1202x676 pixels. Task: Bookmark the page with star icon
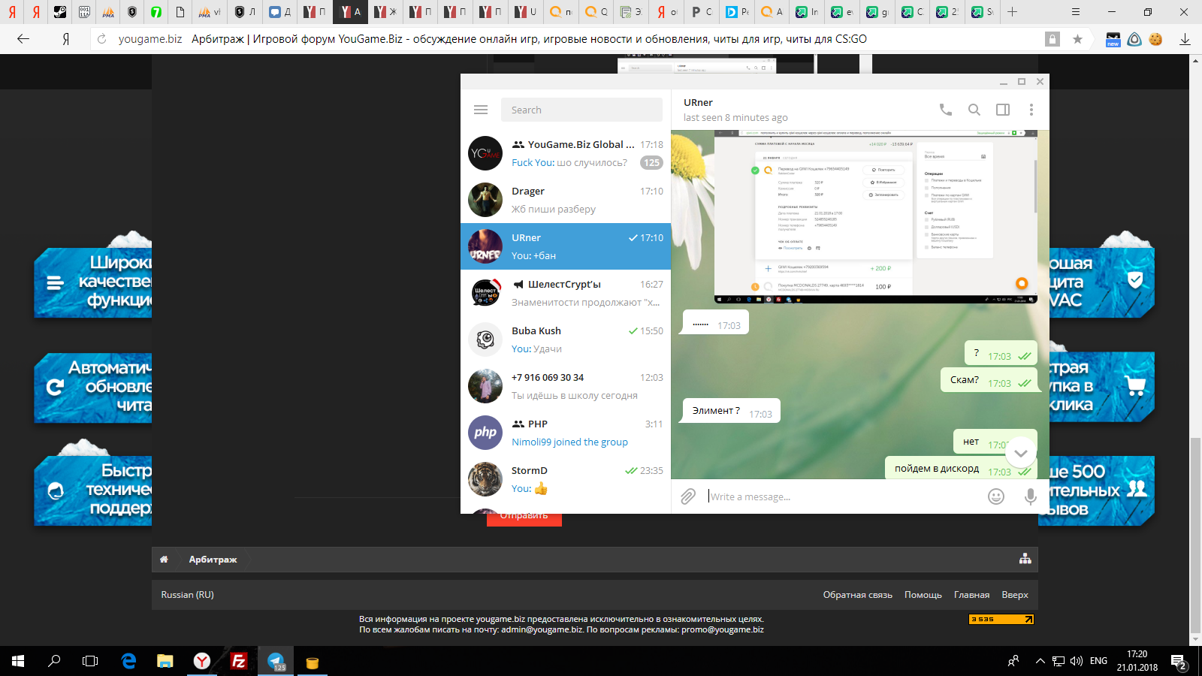1077,39
